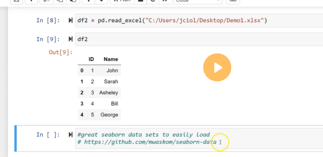
Task: Click the John cell in the table
Action: pyautogui.click(x=112, y=71)
